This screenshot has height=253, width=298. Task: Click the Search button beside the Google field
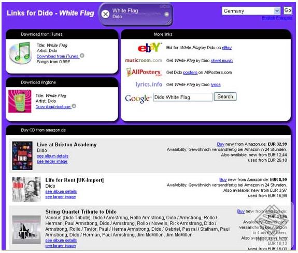pyautogui.click(x=225, y=97)
